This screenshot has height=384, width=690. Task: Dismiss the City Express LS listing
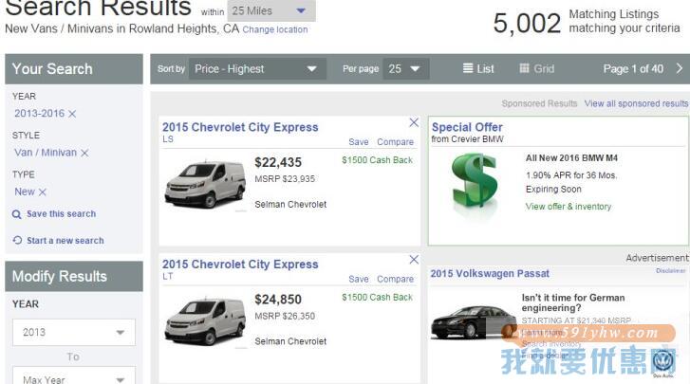414,122
